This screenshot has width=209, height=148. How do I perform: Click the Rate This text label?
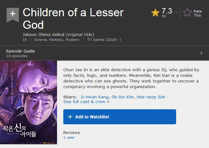tap(197, 13)
